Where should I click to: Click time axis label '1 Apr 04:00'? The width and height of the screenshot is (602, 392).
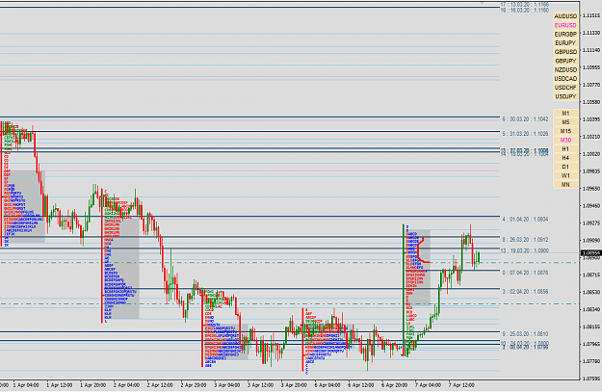pos(26,384)
